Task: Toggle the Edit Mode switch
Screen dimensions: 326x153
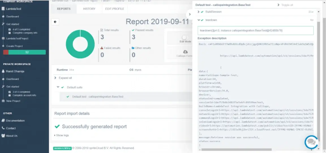Action: [184, 37]
